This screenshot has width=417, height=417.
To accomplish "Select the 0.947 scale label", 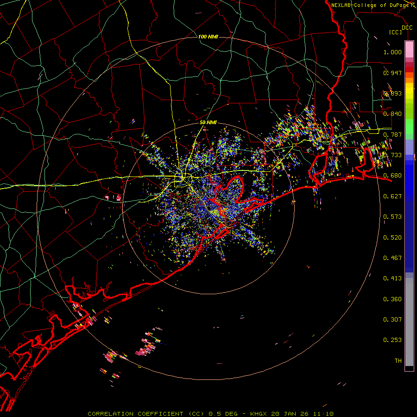I will tap(392, 73).
